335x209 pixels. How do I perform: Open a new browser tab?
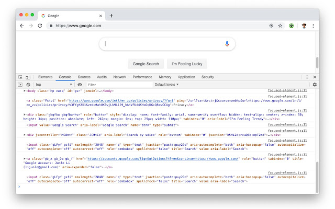coord(111,16)
